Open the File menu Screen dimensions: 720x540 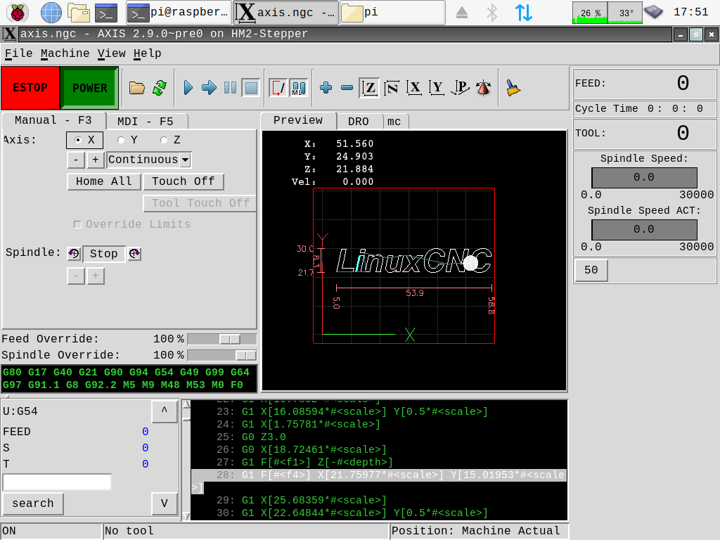pyautogui.click(x=19, y=53)
